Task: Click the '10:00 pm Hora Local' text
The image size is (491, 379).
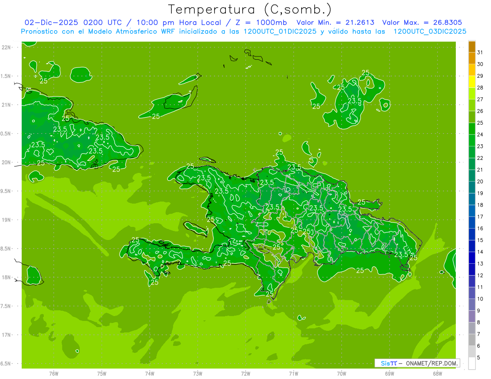Action: [x=178, y=22]
